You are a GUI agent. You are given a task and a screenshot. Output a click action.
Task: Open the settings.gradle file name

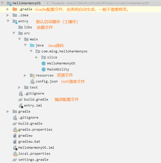point(33,160)
